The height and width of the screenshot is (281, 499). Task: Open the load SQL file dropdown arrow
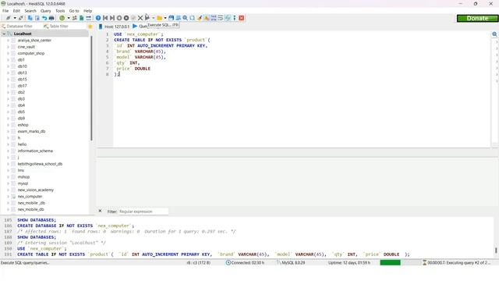165,18
